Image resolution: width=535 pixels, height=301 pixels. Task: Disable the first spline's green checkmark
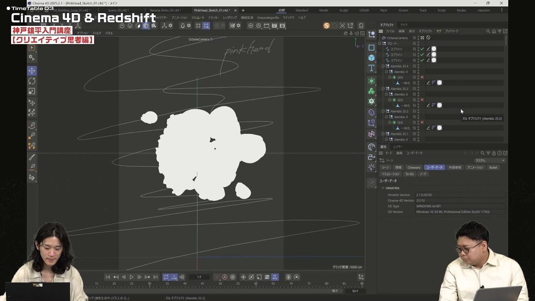pyautogui.click(x=422, y=49)
